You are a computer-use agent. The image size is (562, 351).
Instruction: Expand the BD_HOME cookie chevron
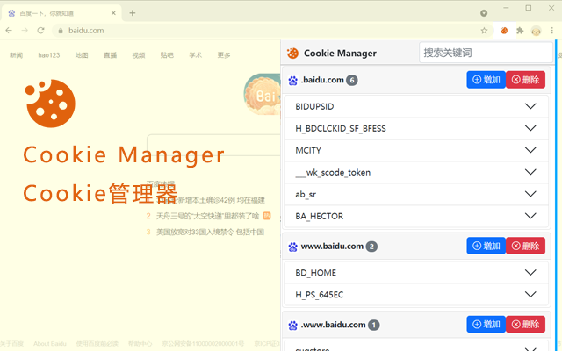(x=530, y=273)
